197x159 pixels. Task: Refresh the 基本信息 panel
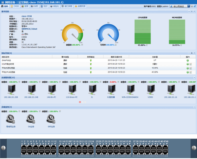[x=194, y=11]
